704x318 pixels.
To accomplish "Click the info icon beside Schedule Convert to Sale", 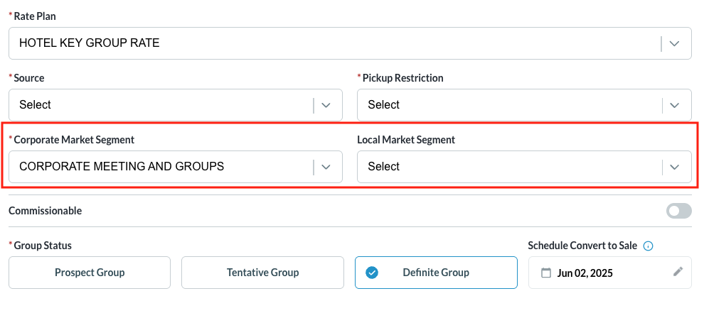I will click(x=648, y=246).
